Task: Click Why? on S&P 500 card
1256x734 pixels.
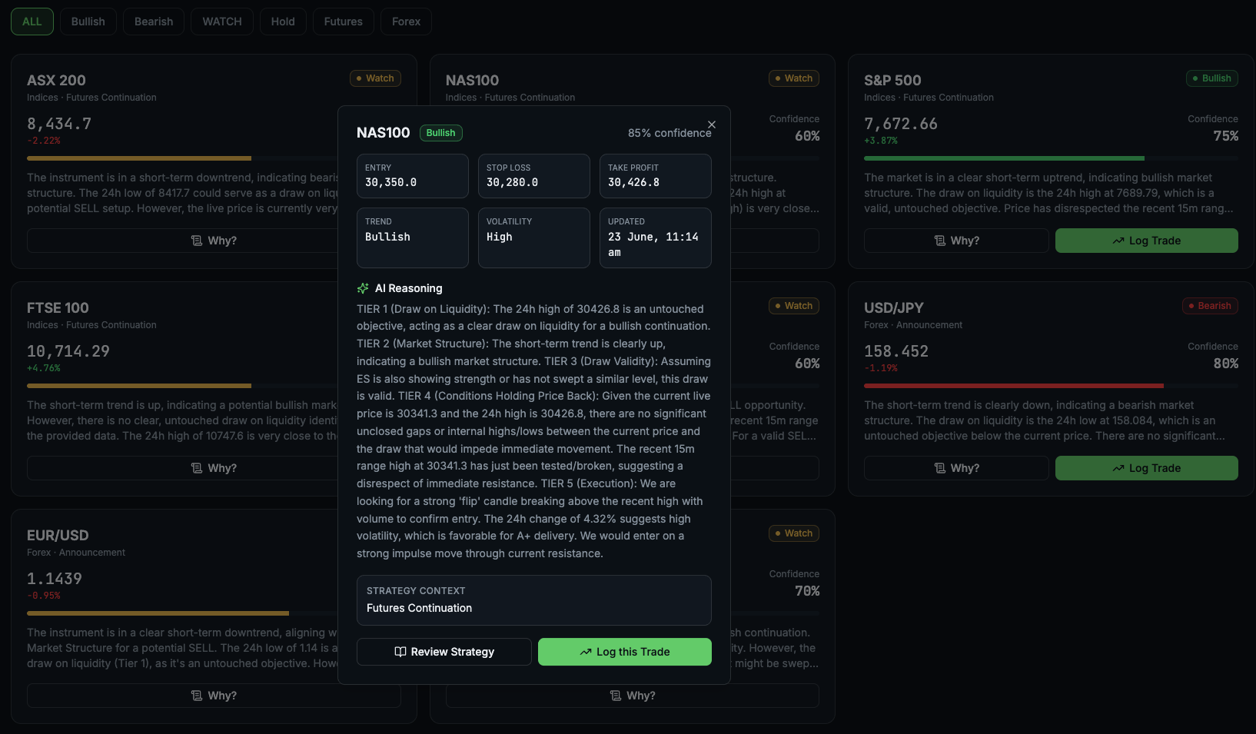Action: [x=956, y=241]
